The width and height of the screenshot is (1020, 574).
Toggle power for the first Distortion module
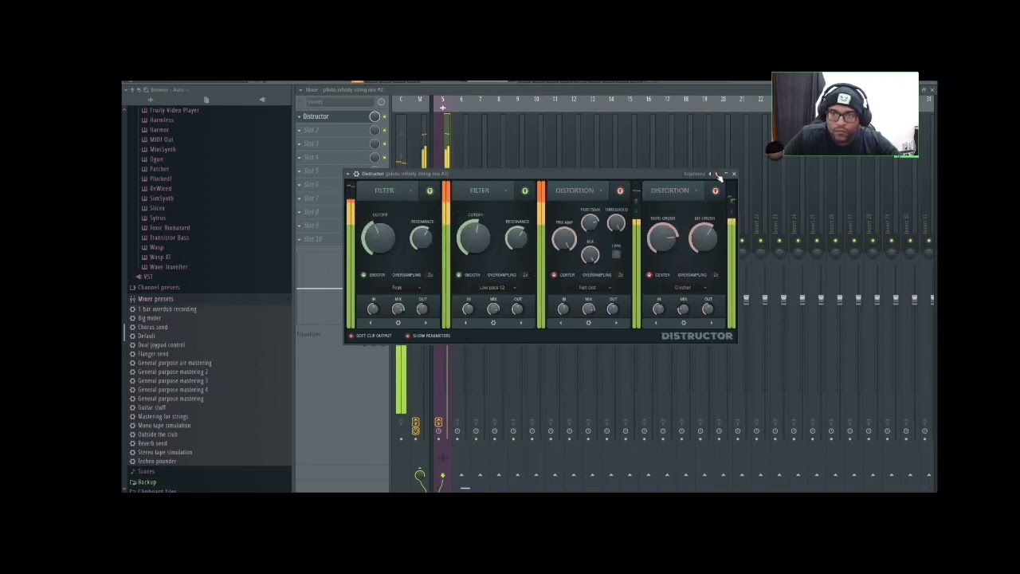click(620, 191)
